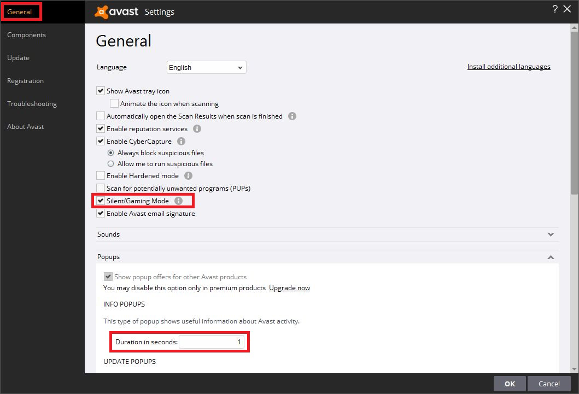Image resolution: width=579 pixels, height=394 pixels.
Task: Open About Avast page
Action: (x=26, y=127)
